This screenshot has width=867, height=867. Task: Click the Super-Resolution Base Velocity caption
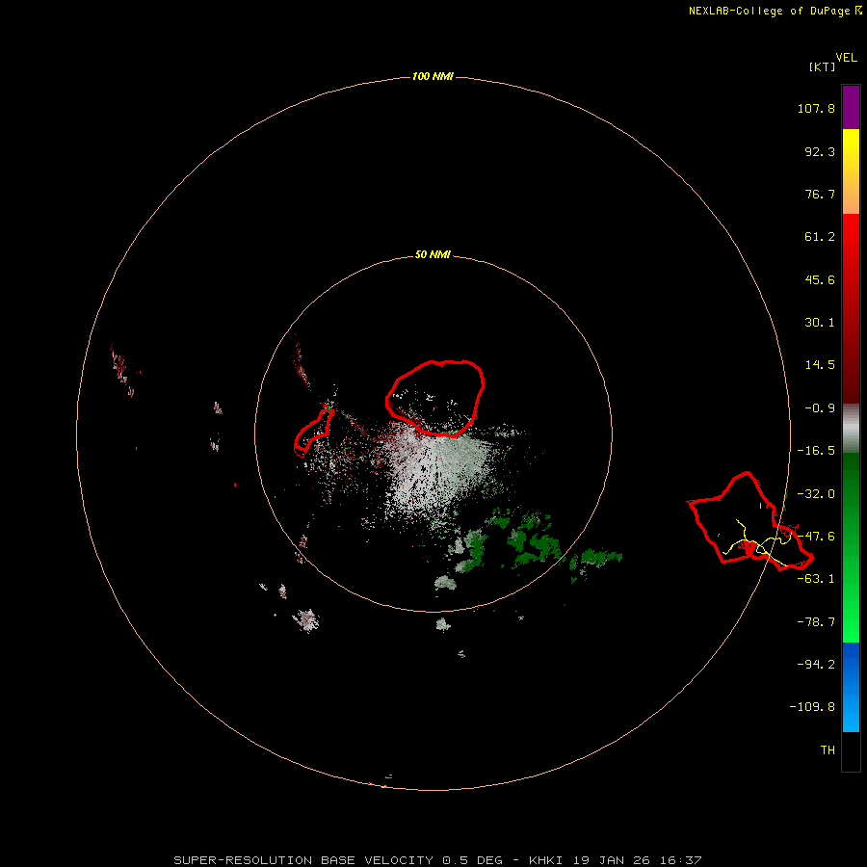pyautogui.click(x=437, y=860)
